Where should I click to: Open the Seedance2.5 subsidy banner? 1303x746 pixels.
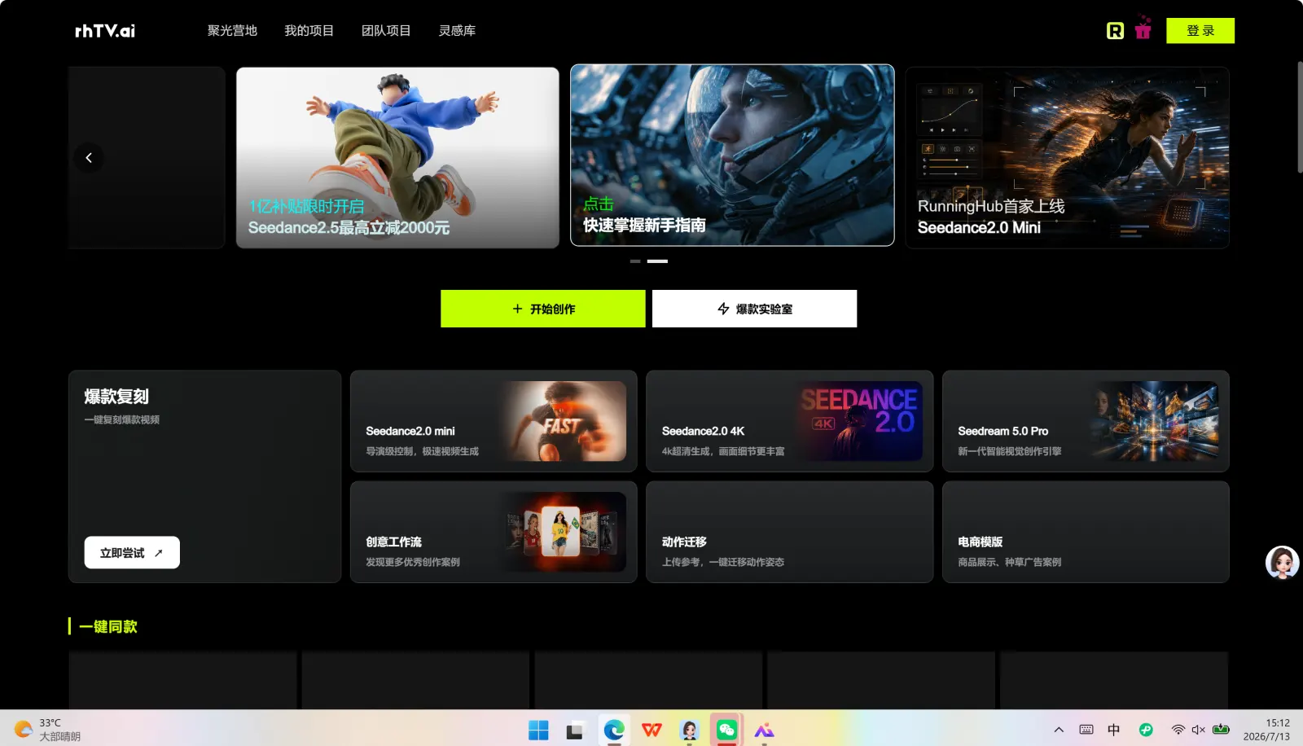[397, 157]
